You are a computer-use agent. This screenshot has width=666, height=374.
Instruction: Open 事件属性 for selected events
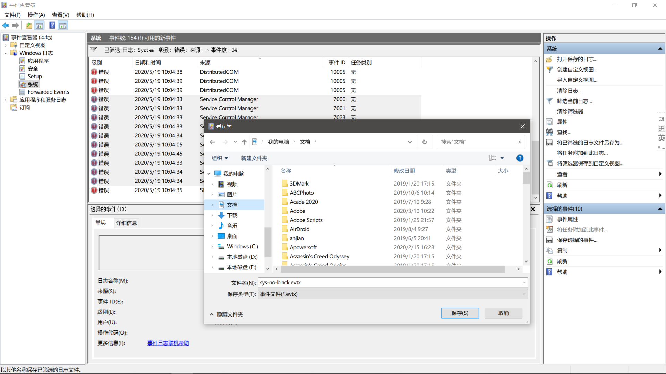[x=567, y=219]
